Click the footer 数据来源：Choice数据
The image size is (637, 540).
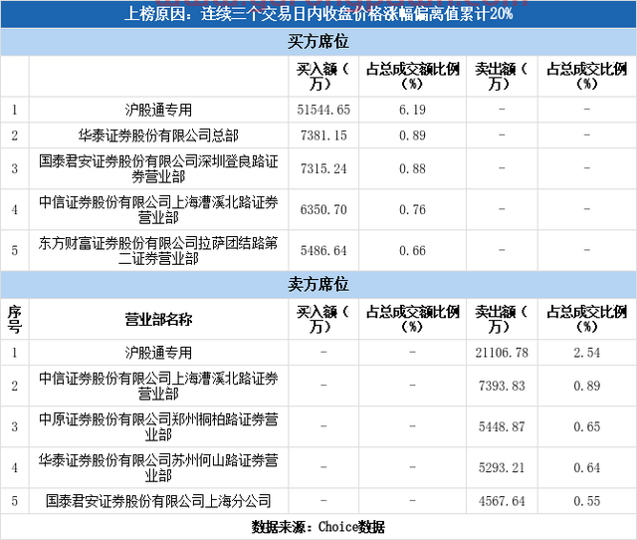pos(318,527)
